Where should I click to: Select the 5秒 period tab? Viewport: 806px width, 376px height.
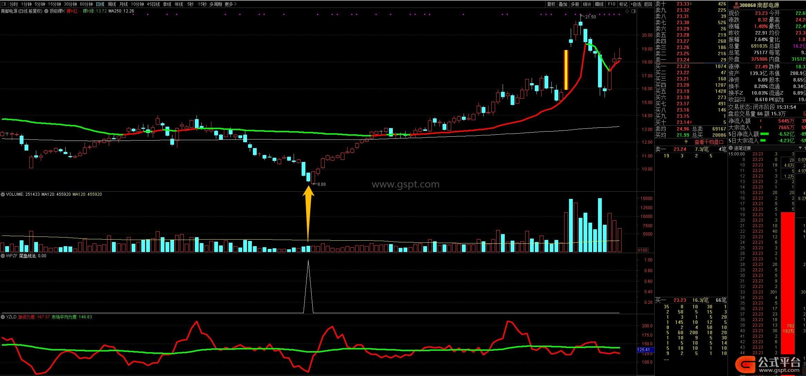(x=190, y=4)
